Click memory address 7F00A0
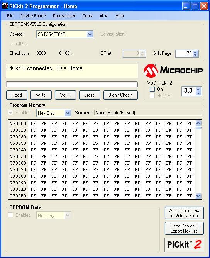 18,189
